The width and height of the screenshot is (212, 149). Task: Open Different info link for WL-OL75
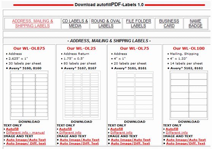(x=122, y=133)
